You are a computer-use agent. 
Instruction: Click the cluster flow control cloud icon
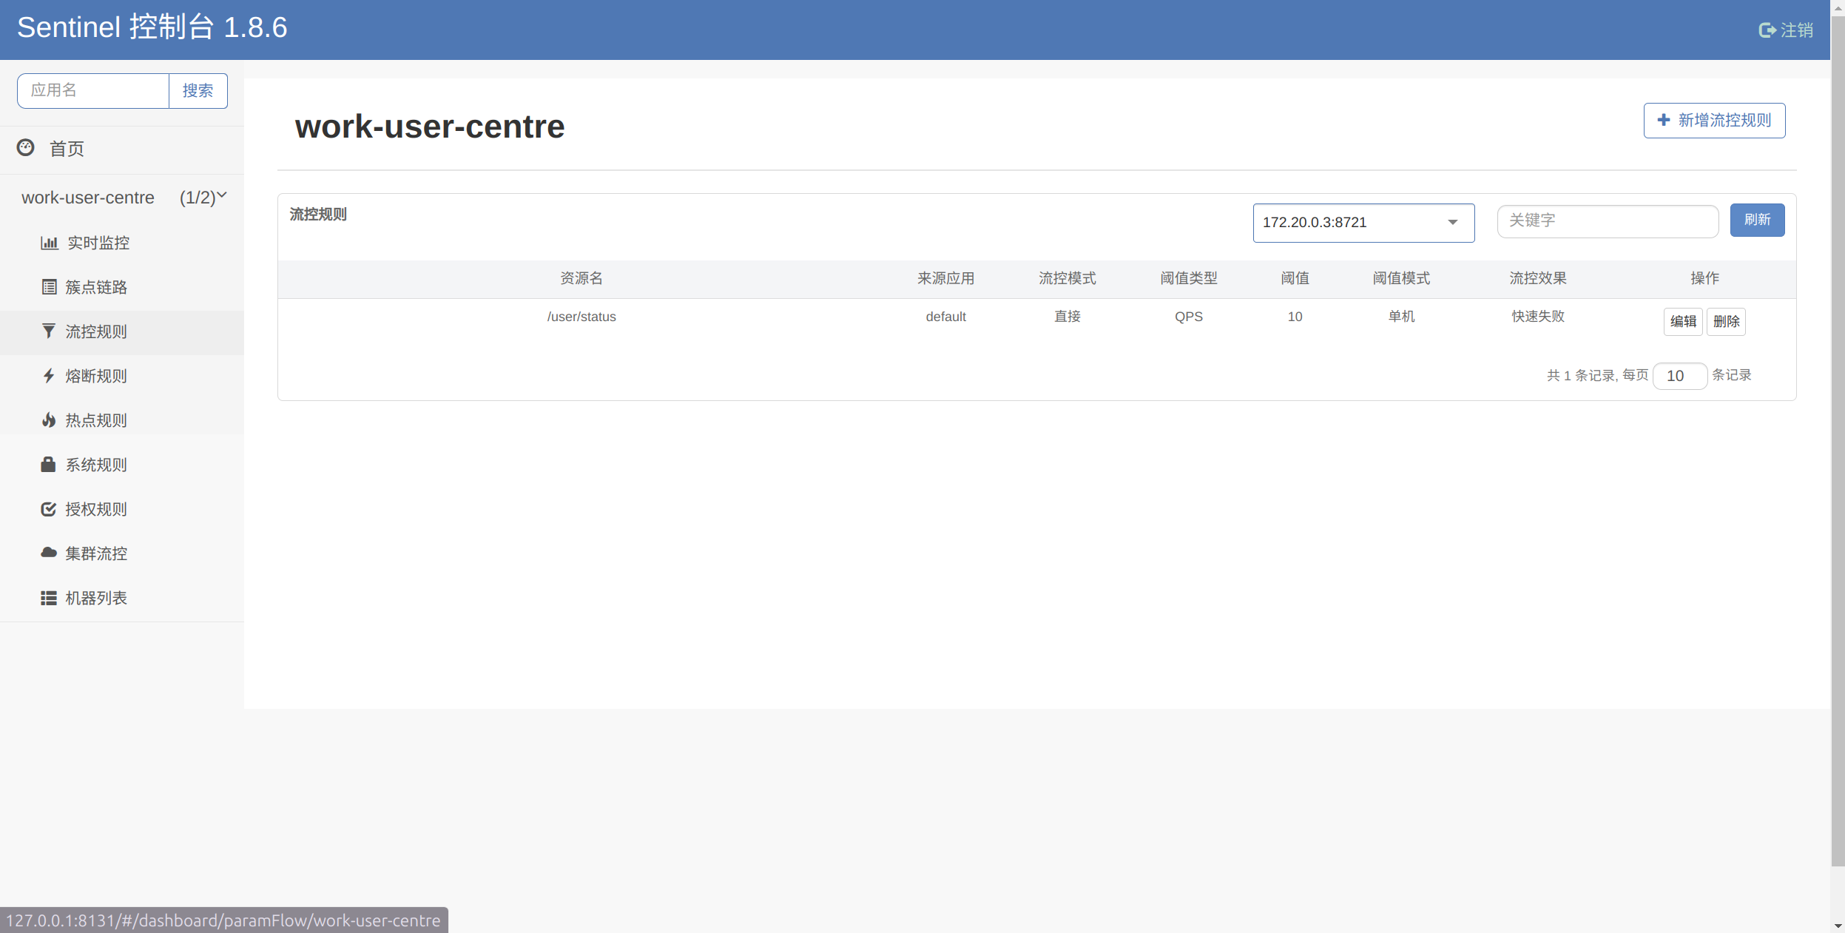coord(49,553)
